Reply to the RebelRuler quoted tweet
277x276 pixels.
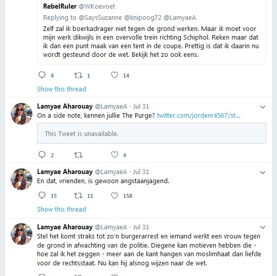42,75
